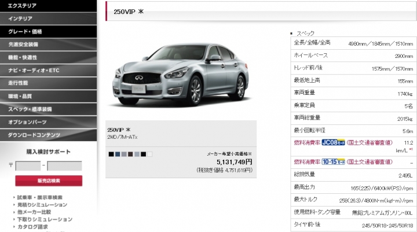Open カタログ請求 link
Image resolution: width=417 pixels, height=232 pixels.
click(32, 227)
